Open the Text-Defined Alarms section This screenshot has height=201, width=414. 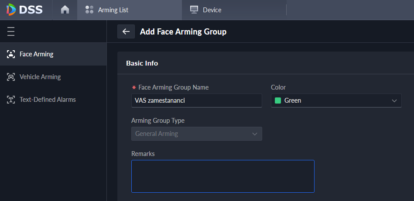coord(53,100)
